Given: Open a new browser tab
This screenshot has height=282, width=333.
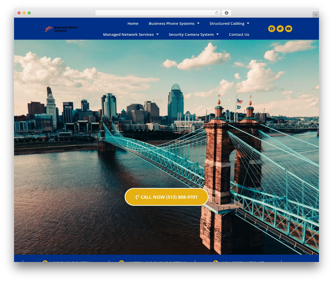Looking at the screenshot, I should pos(316,15).
